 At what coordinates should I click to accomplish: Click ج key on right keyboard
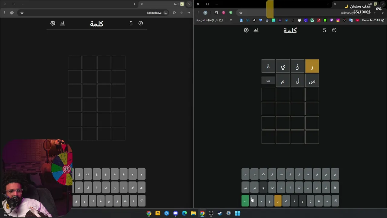tap(335, 174)
